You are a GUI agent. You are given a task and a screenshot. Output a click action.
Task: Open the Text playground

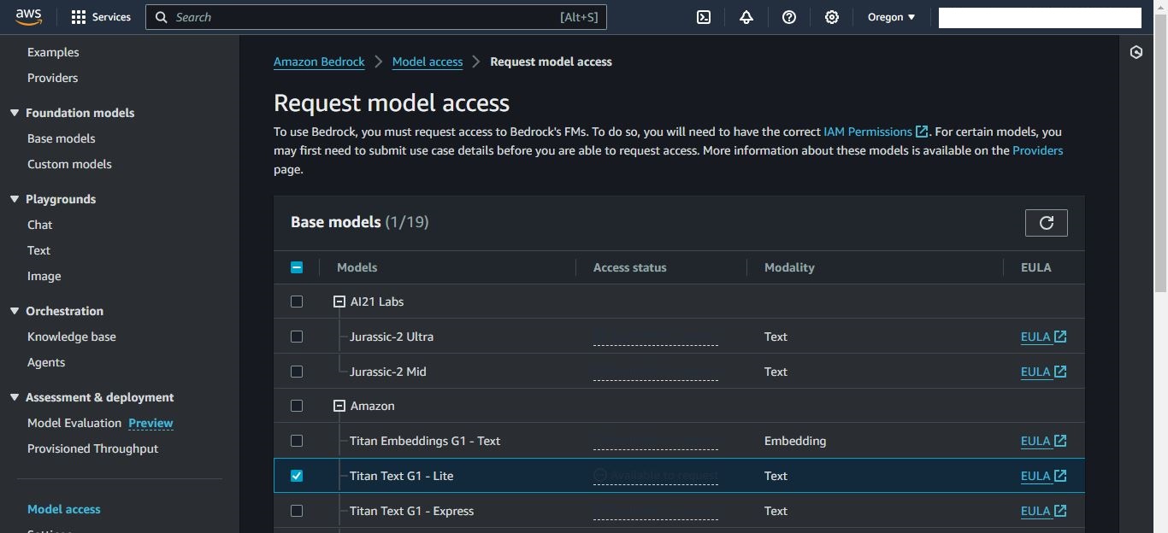[x=38, y=250]
